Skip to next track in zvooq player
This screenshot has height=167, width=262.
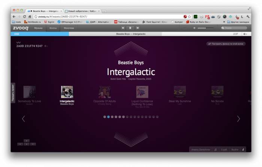click(x=137, y=28)
